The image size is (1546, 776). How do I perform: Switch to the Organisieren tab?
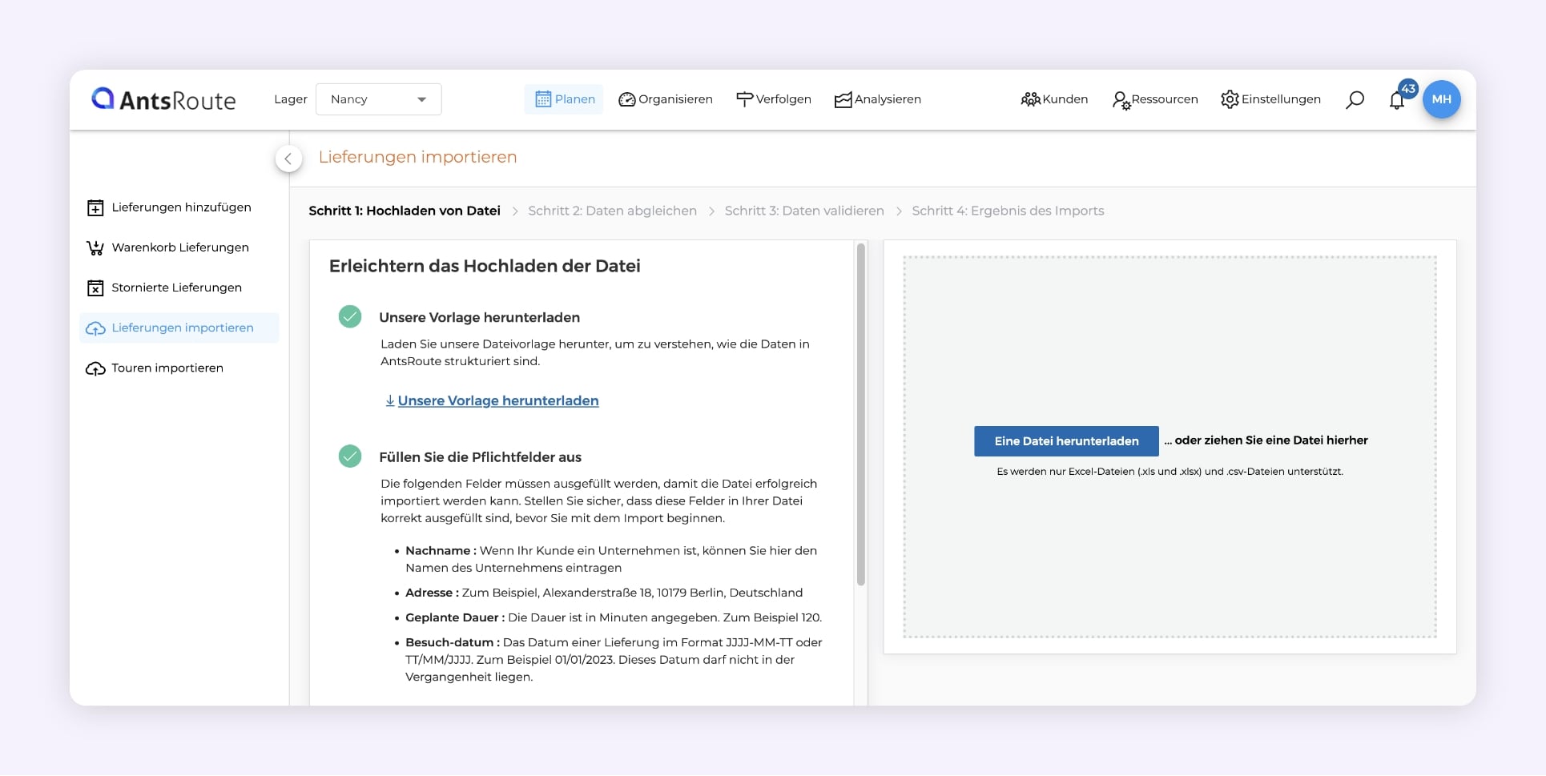(666, 99)
